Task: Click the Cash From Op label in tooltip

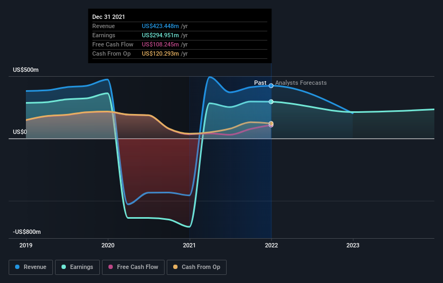Action: tap(111, 53)
